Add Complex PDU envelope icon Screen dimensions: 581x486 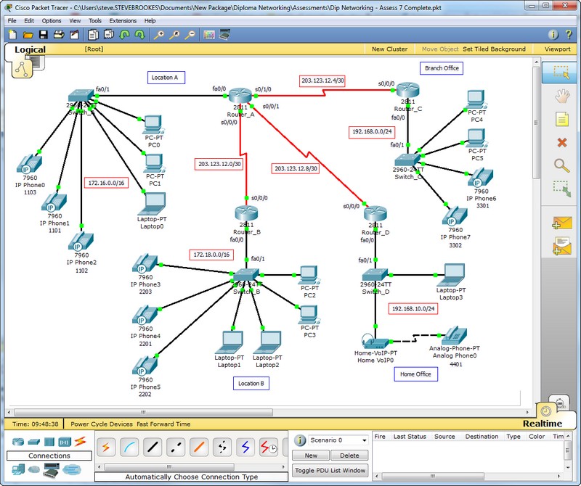562,247
